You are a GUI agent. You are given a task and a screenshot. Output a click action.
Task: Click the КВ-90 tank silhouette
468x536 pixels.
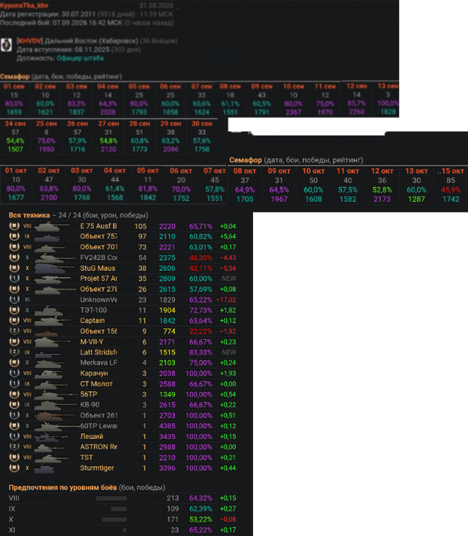tap(56, 405)
